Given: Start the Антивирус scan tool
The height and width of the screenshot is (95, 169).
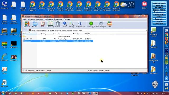Looking at the screenshot, I should [x=91, y=25].
